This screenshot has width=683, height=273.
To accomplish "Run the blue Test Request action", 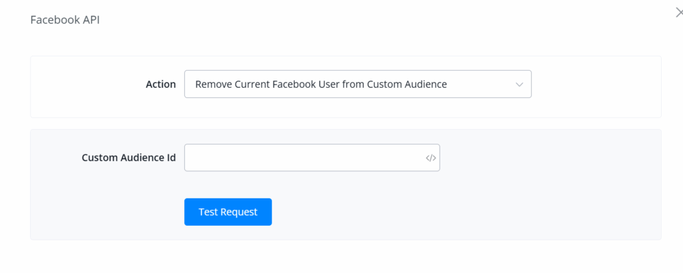I will (227, 212).
